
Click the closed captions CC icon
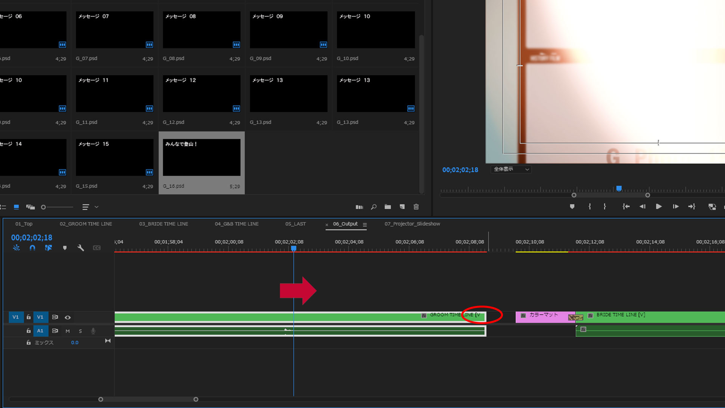coord(97,248)
